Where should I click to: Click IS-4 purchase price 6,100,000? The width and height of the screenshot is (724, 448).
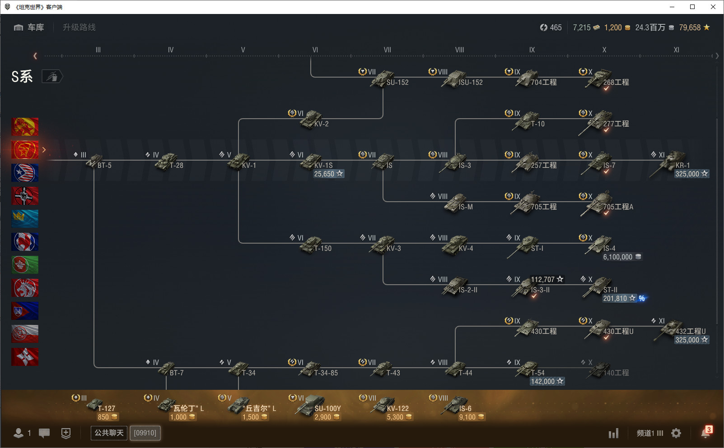click(x=622, y=257)
